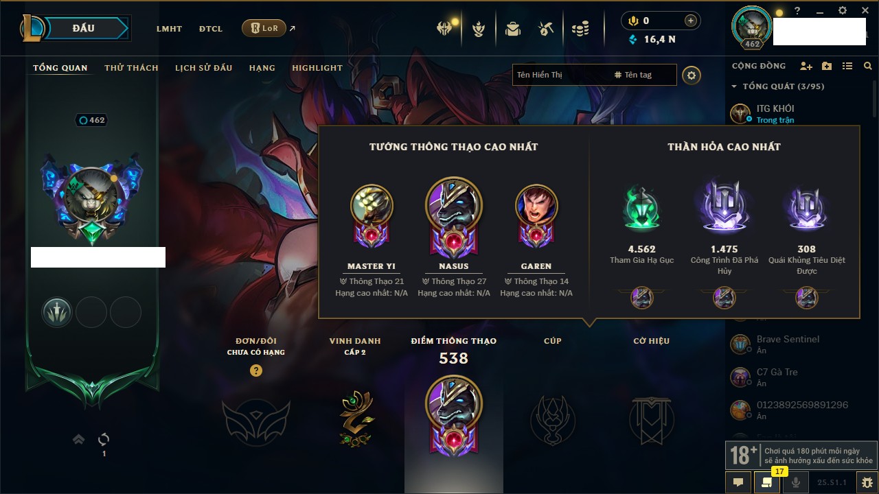Open the friends list sort options
879x494 pixels.
[847, 66]
